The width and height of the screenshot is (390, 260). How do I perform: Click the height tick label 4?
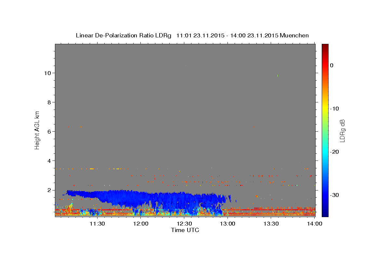[x=50, y=161]
